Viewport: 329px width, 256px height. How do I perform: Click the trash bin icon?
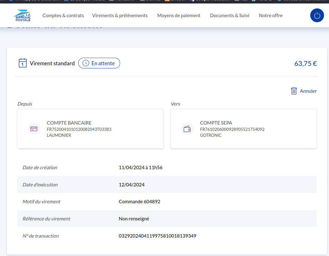(294, 91)
